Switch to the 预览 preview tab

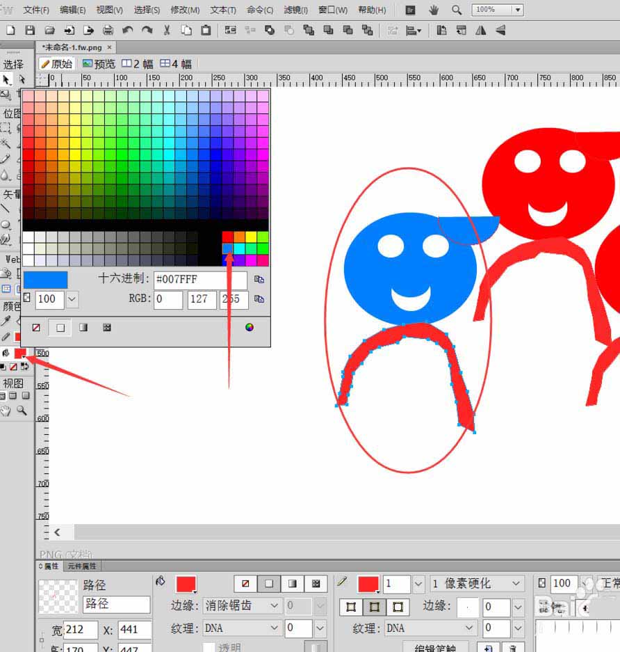click(99, 64)
